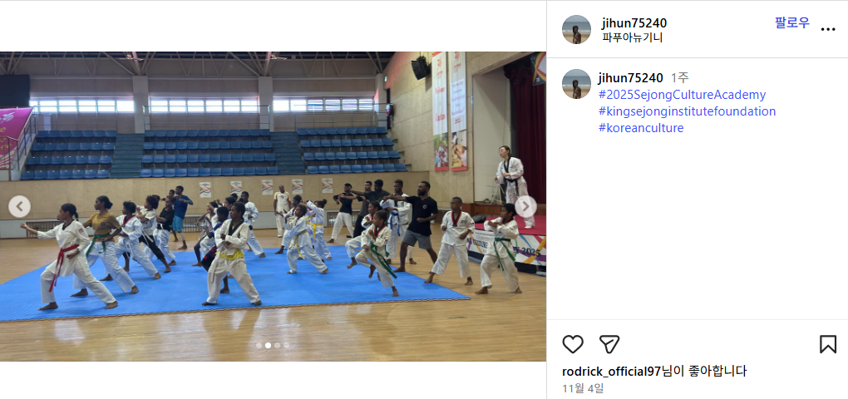Share the post via paper plane icon

pyautogui.click(x=609, y=344)
